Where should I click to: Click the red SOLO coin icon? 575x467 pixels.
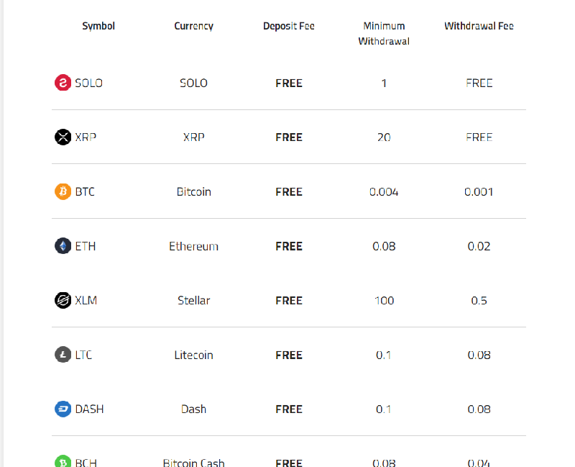click(x=63, y=83)
